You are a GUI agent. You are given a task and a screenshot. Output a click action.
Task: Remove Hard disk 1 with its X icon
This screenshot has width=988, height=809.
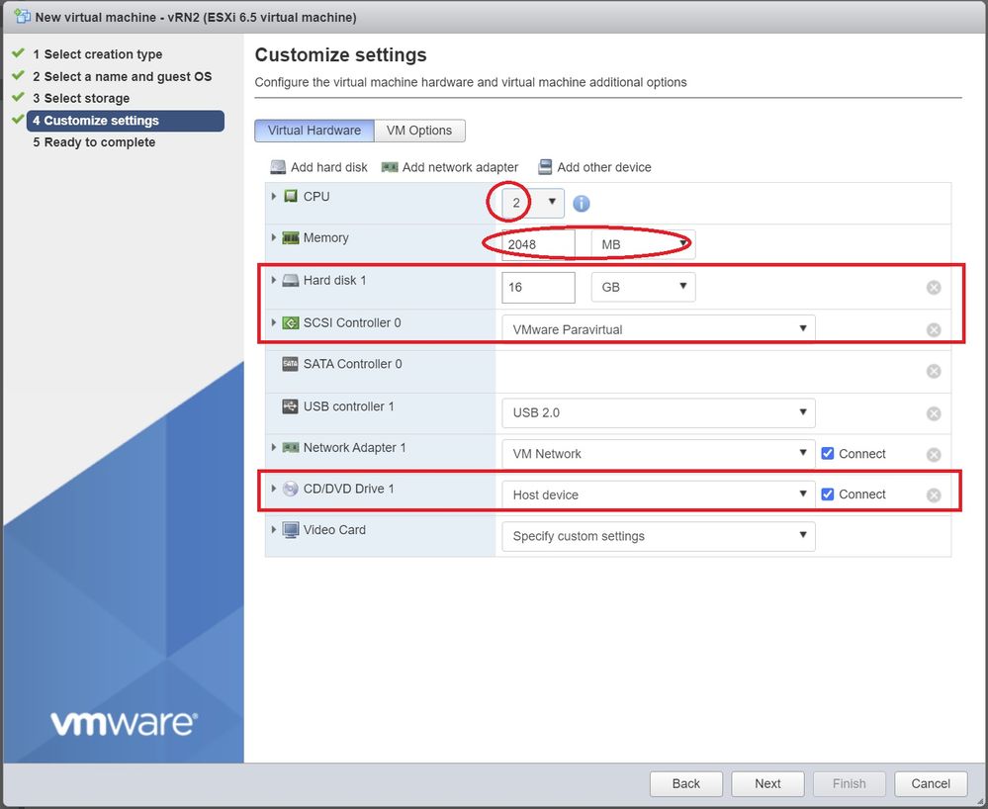pyautogui.click(x=933, y=288)
